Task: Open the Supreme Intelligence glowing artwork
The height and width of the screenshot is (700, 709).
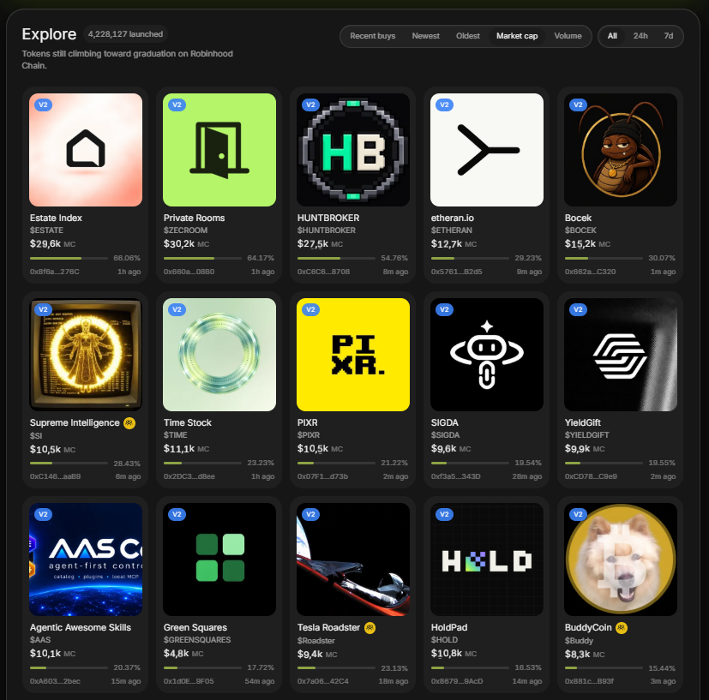Action: click(x=86, y=355)
